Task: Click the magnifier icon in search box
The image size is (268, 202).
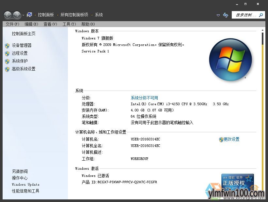Action: (261, 15)
